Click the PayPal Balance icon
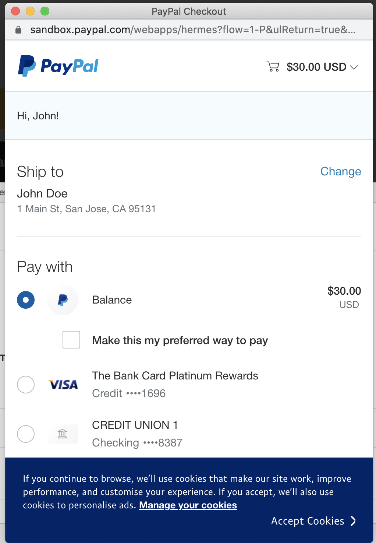This screenshot has height=543, width=376. click(63, 300)
